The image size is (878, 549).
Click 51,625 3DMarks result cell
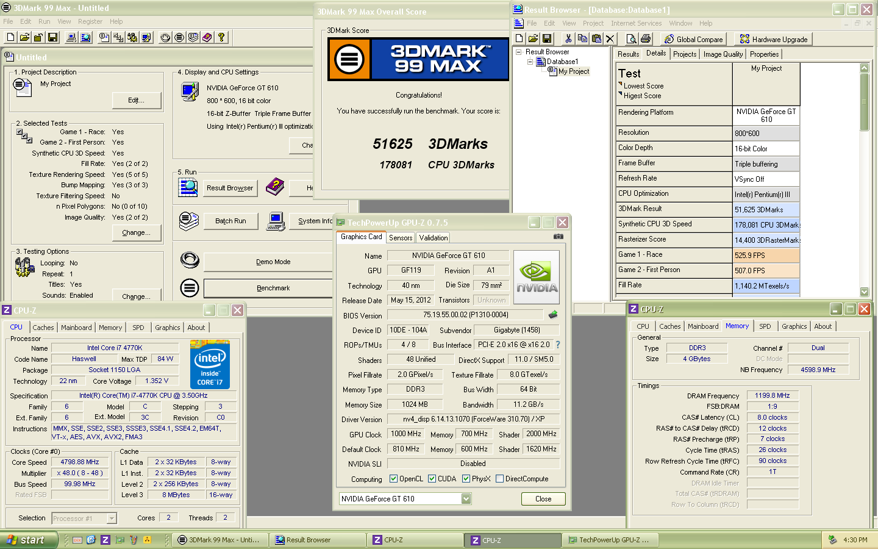[x=766, y=209]
